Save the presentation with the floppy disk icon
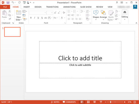 8,3
